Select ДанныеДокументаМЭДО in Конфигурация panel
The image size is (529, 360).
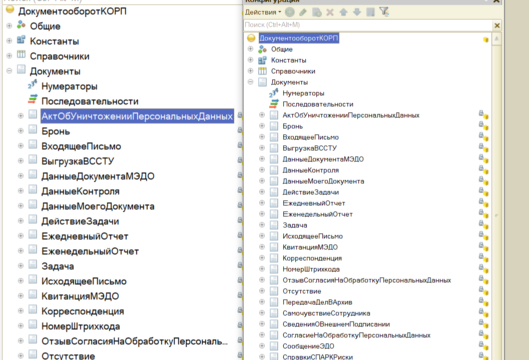[x=323, y=159]
